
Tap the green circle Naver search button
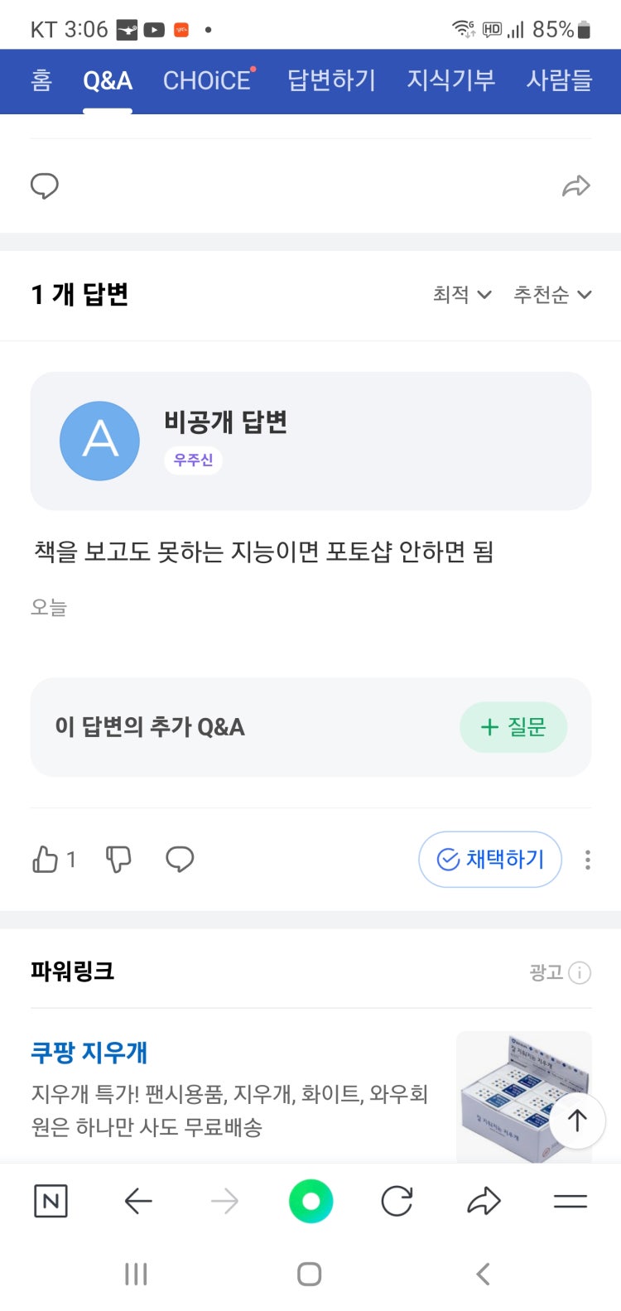pyautogui.click(x=311, y=1201)
